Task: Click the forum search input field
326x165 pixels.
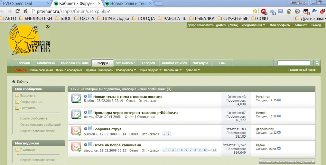Action: point(293,63)
